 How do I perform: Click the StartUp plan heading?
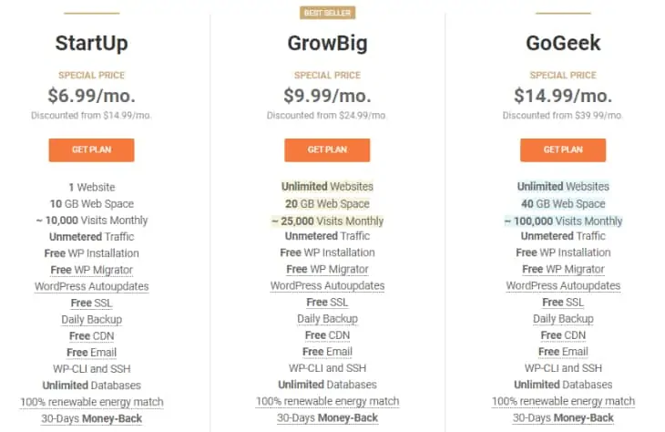91,43
